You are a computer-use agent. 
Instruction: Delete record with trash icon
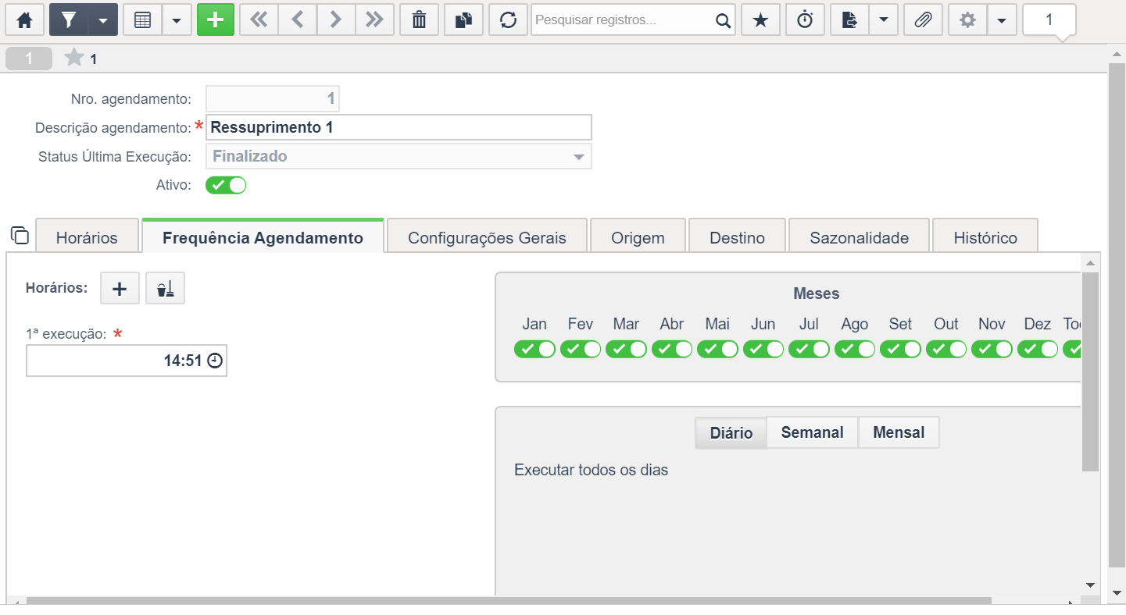click(x=419, y=20)
